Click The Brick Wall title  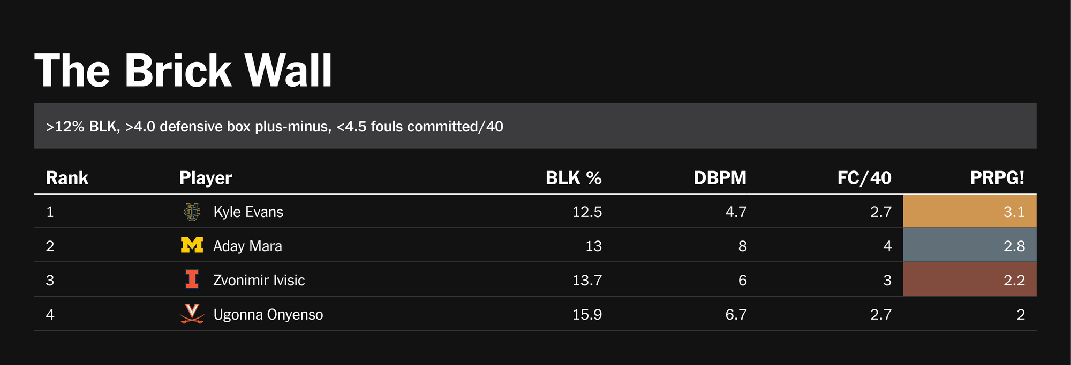183,71
